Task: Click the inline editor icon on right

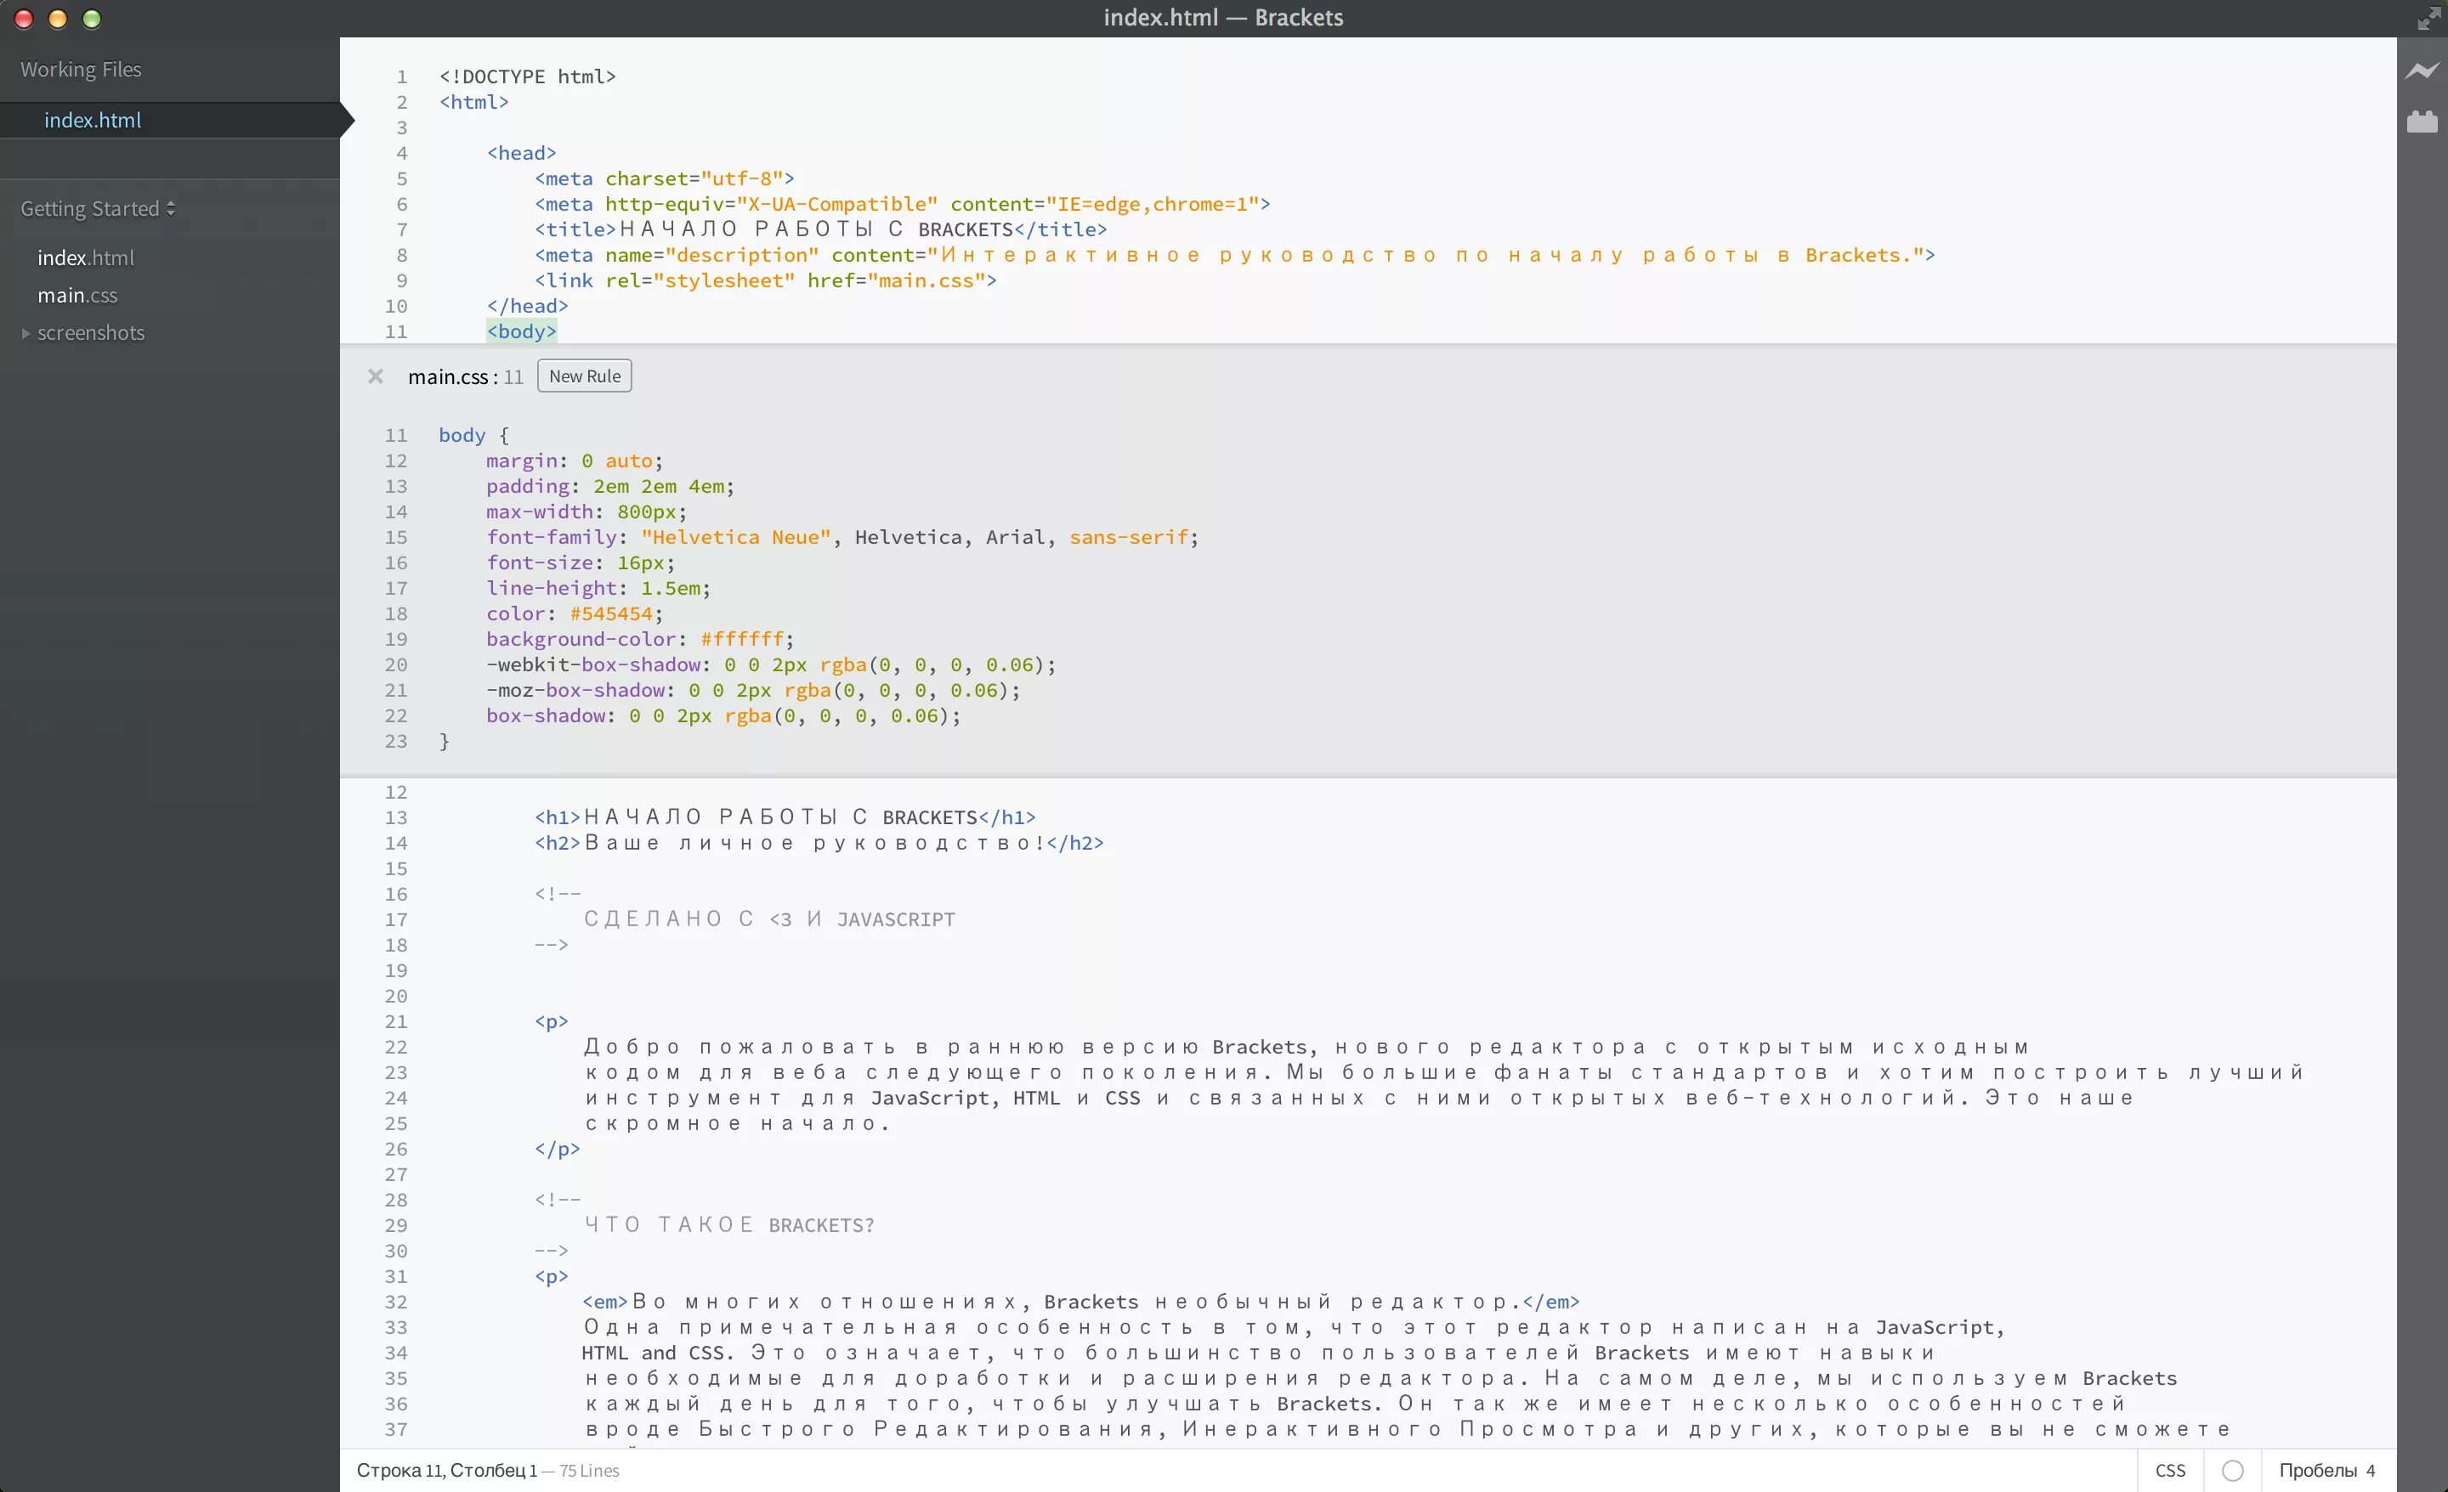Action: (x=2422, y=122)
